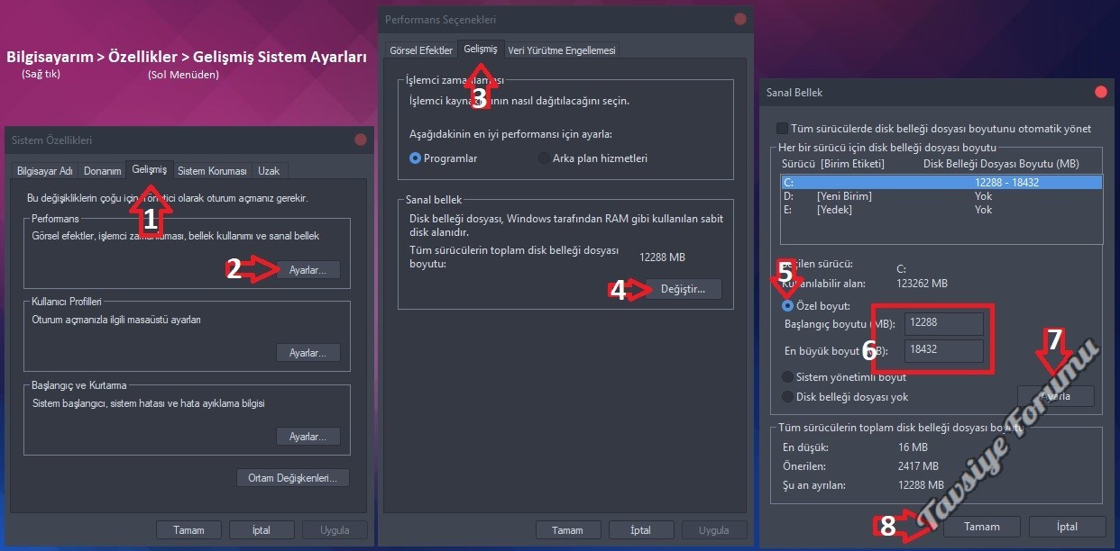This screenshot has width=1120, height=551.
Task: Click Tamam in Sanal Bellek window
Action: tap(982, 527)
